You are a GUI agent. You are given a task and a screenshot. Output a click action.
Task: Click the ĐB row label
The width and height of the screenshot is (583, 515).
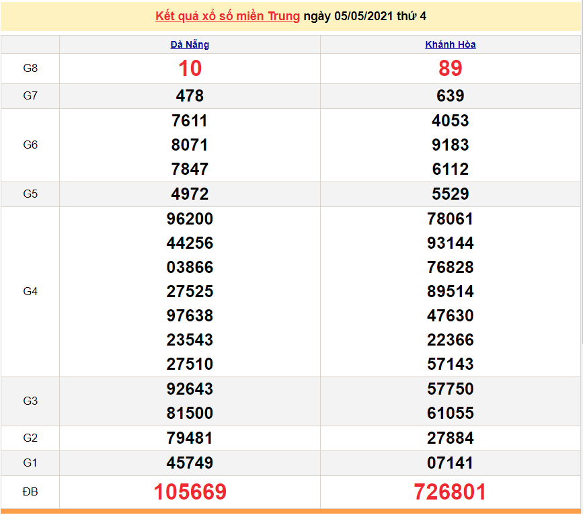30,492
